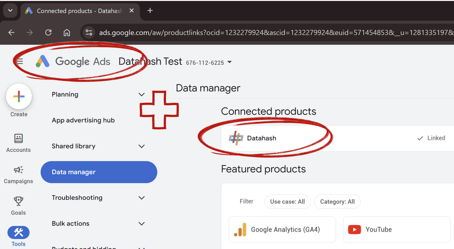Open the Category: All filter
This screenshot has height=249, width=454.
coord(337,202)
